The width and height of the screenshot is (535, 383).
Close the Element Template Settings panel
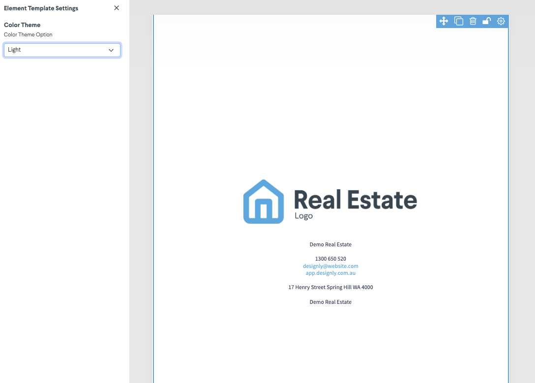[117, 8]
